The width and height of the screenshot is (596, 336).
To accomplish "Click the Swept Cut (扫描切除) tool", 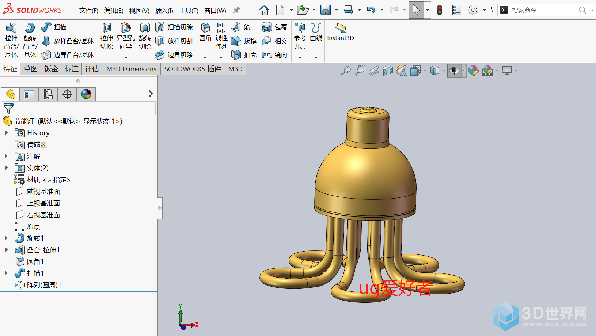I will tap(174, 27).
